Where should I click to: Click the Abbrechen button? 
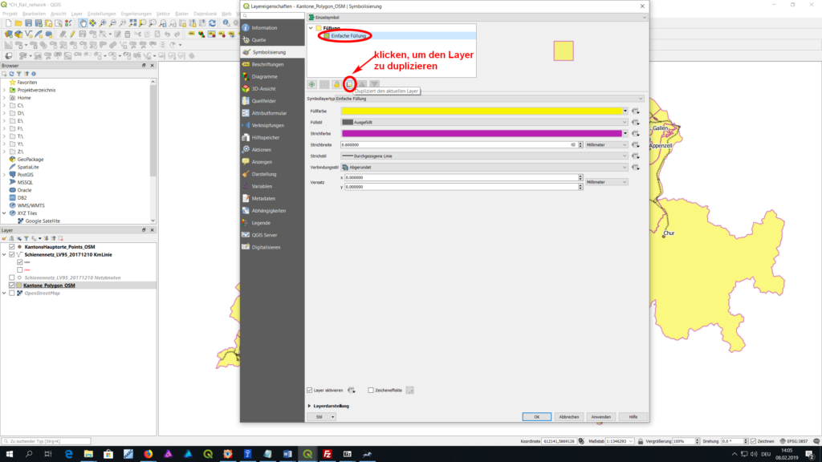(569, 417)
